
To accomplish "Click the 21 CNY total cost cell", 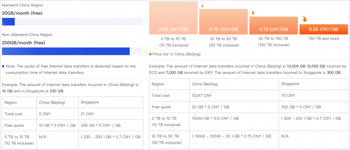I will pos(110,114).
